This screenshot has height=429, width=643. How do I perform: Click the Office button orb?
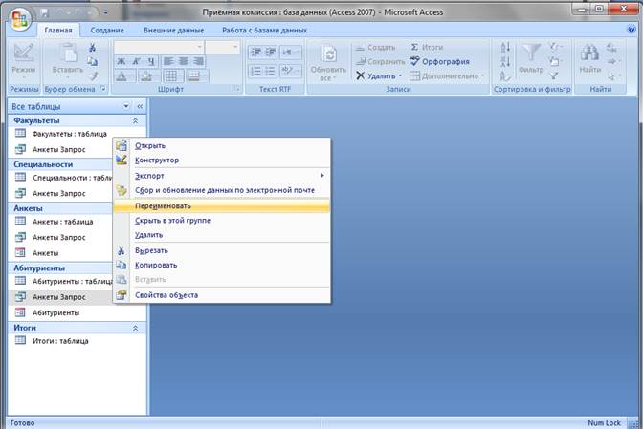point(20,19)
